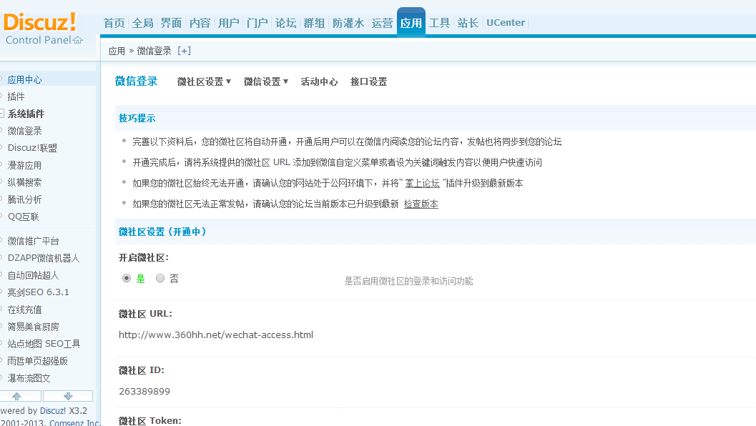Open the 微社区设置 dropdown
This screenshot has height=426, width=756.
click(x=204, y=81)
